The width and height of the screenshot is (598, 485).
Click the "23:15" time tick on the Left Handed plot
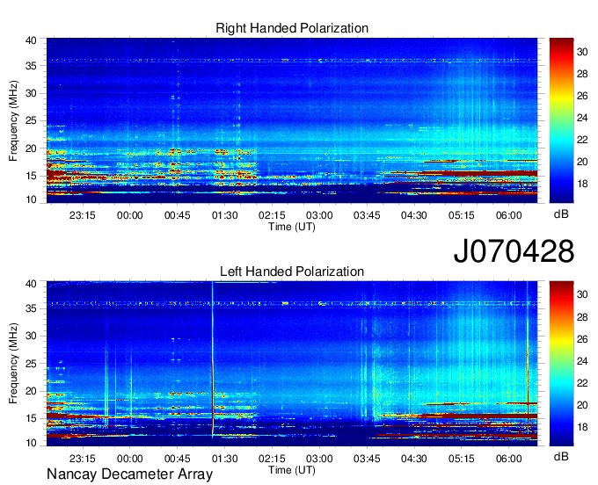point(82,459)
